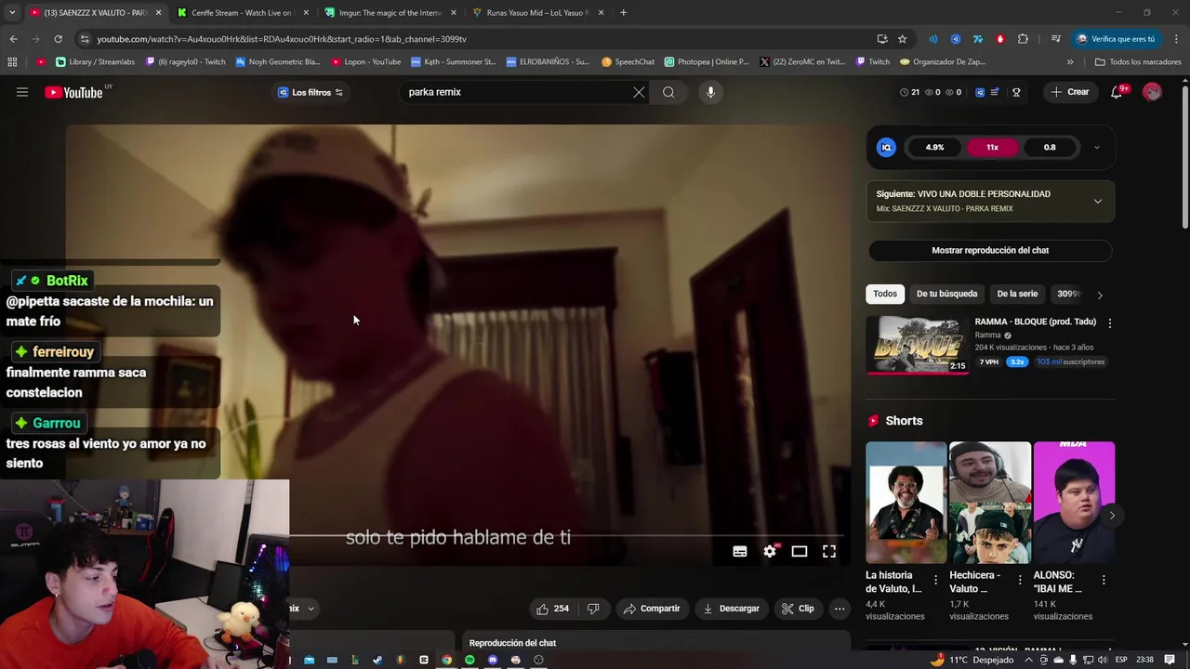The width and height of the screenshot is (1190, 669).
Task: Submit search with the magnifier icon
Action: [x=668, y=92]
